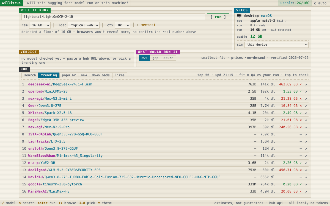Open external link arrow for Qwen3.8-27B-GSQ-RCO-GGUF row

coord(306,134)
